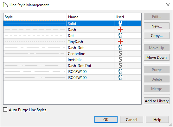Select the Centerline style preview line
The width and height of the screenshot is (173, 127).
(x=35, y=53)
